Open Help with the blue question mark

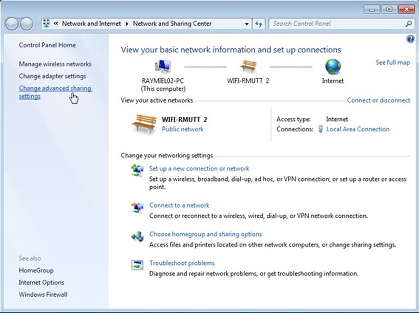[410, 39]
